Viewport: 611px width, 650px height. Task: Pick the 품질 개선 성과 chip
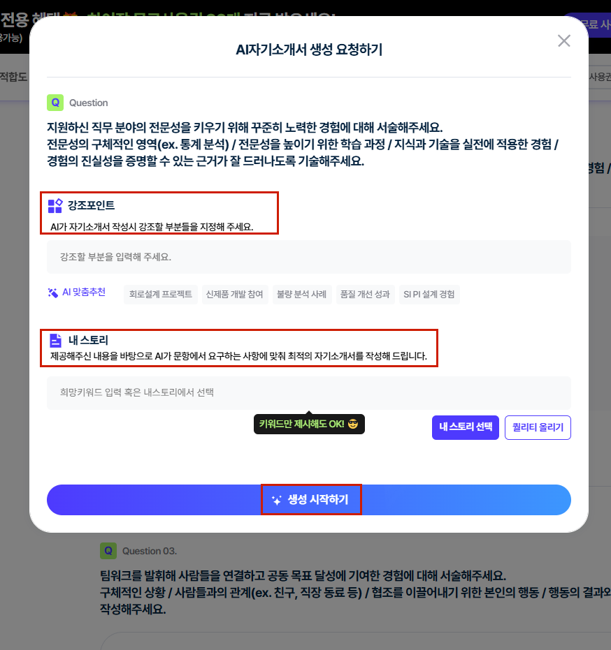click(x=365, y=295)
